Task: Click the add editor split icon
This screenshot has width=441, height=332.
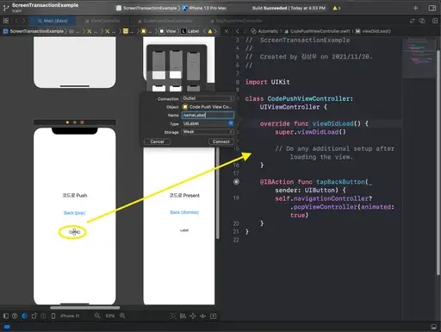Action: 435,21
